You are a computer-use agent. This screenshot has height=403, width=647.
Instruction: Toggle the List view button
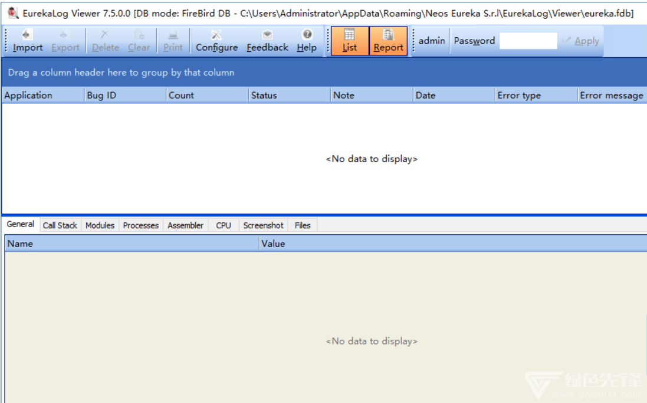(x=350, y=41)
